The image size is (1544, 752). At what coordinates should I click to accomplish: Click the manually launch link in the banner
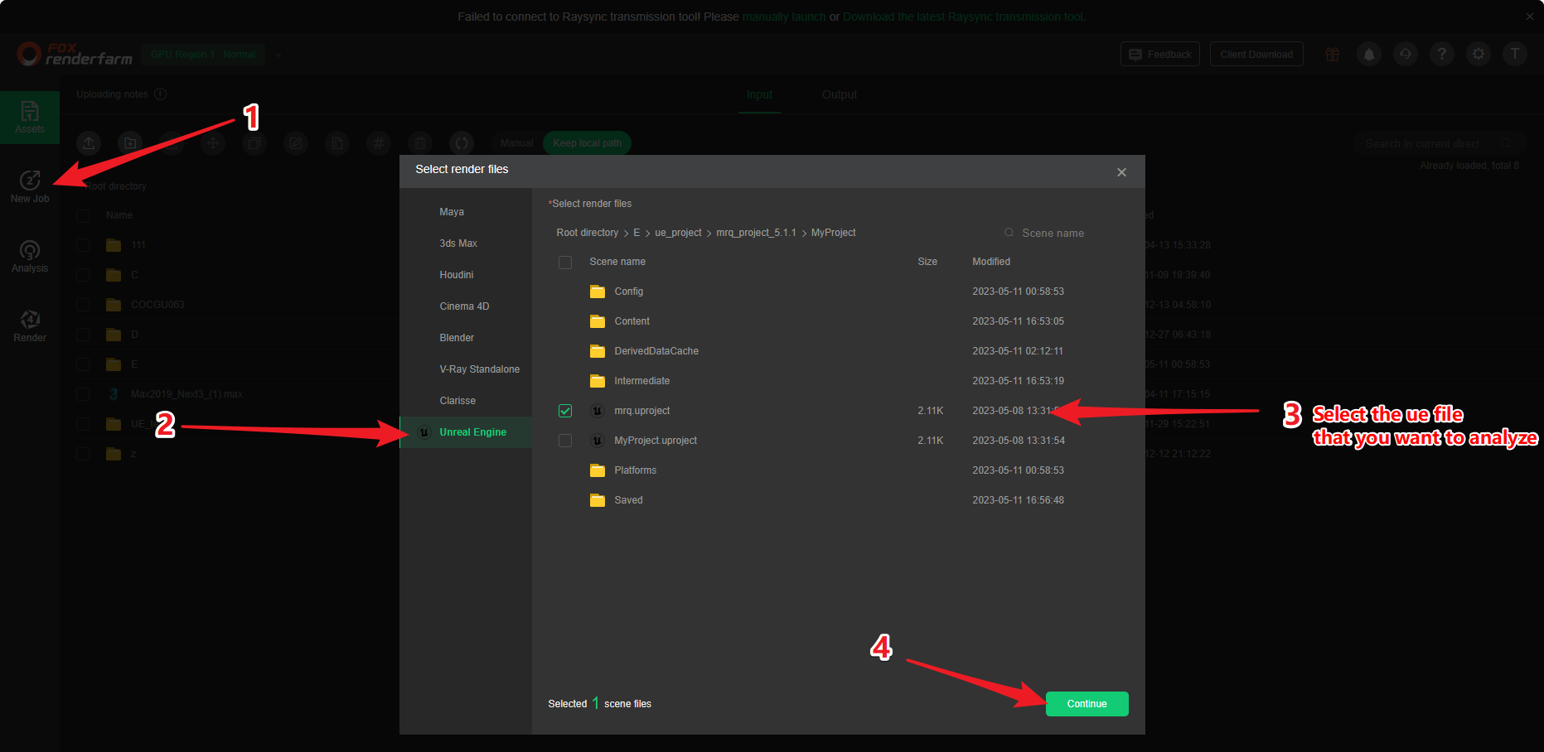[784, 17]
